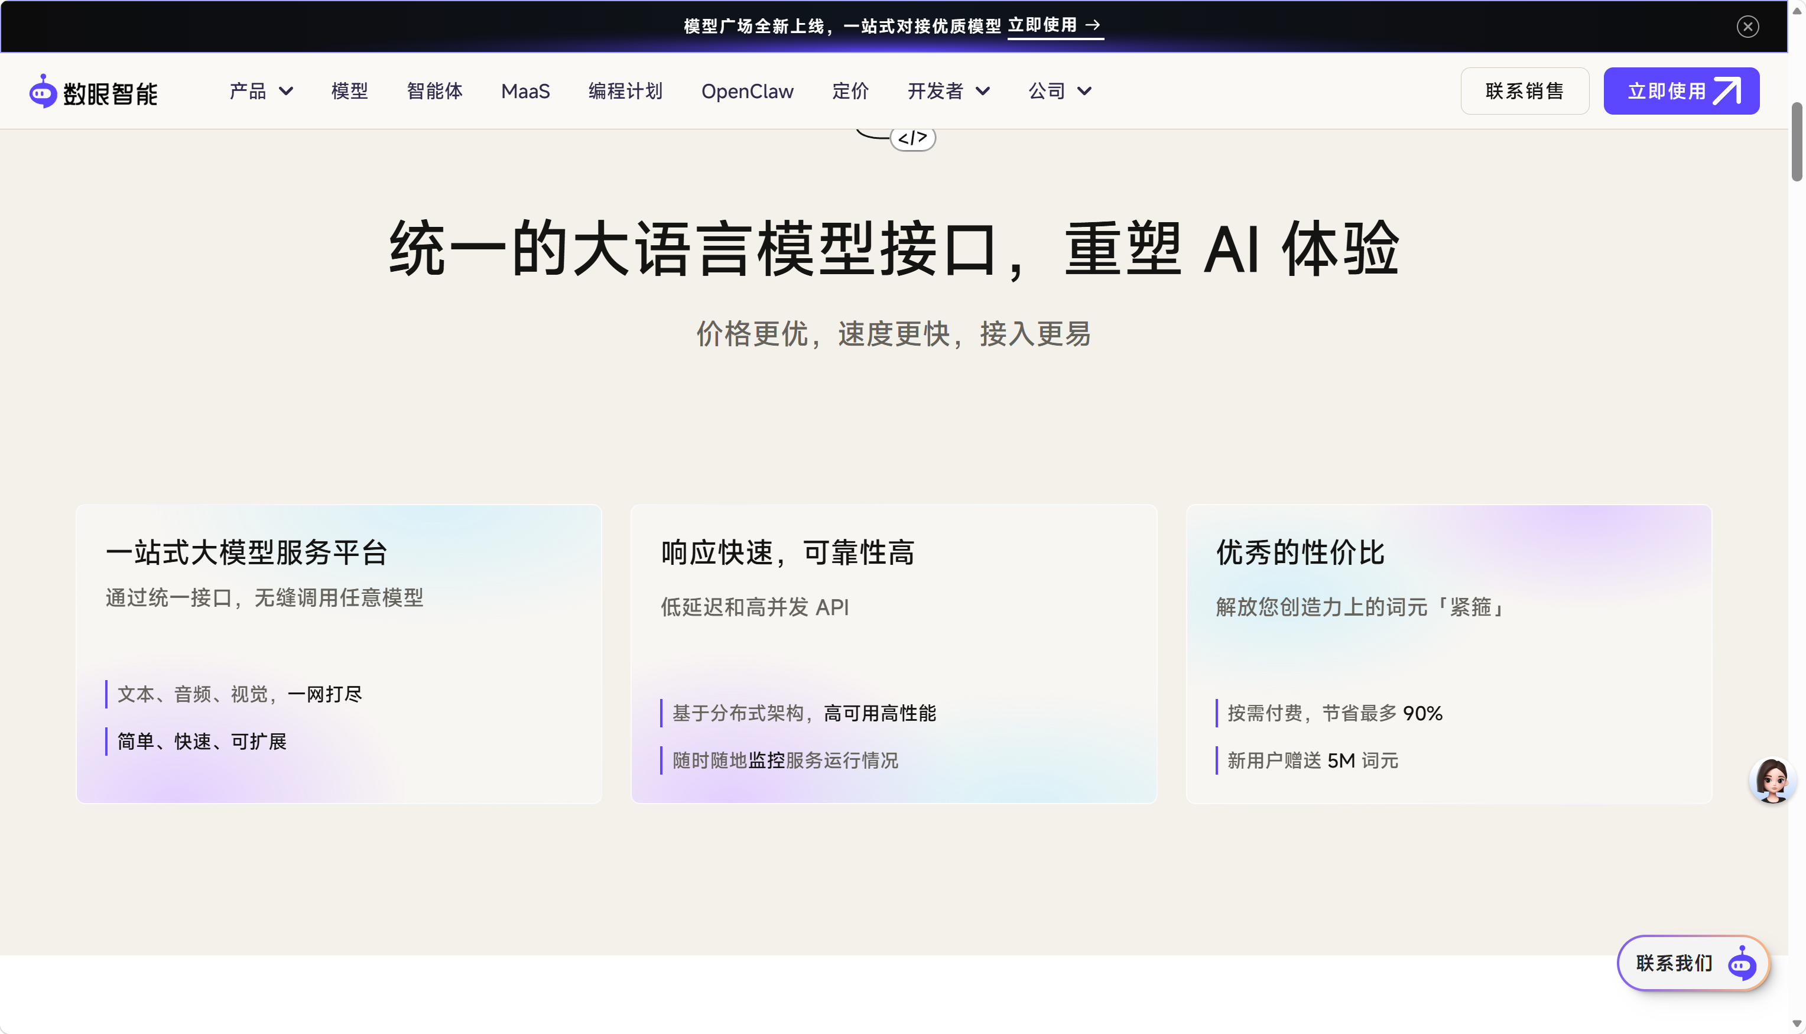Screen dimensions: 1806x1034
Task: Expand the 产品 dropdown menu
Action: pyautogui.click(x=261, y=92)
